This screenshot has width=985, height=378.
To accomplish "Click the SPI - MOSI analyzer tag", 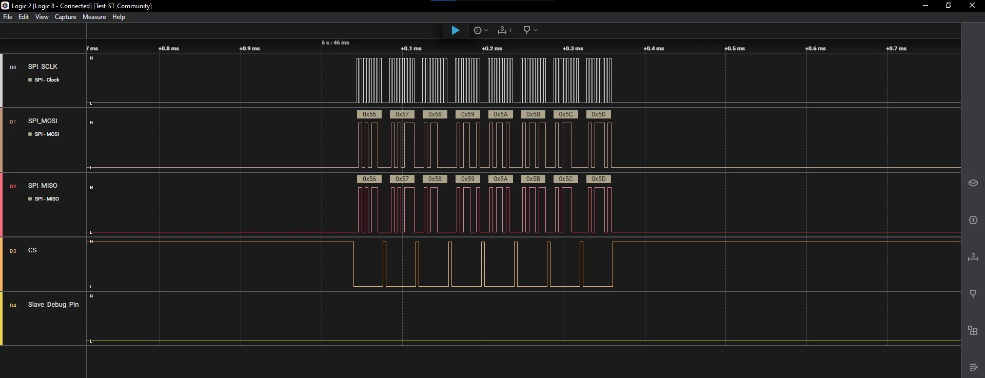I will (44, 134).
